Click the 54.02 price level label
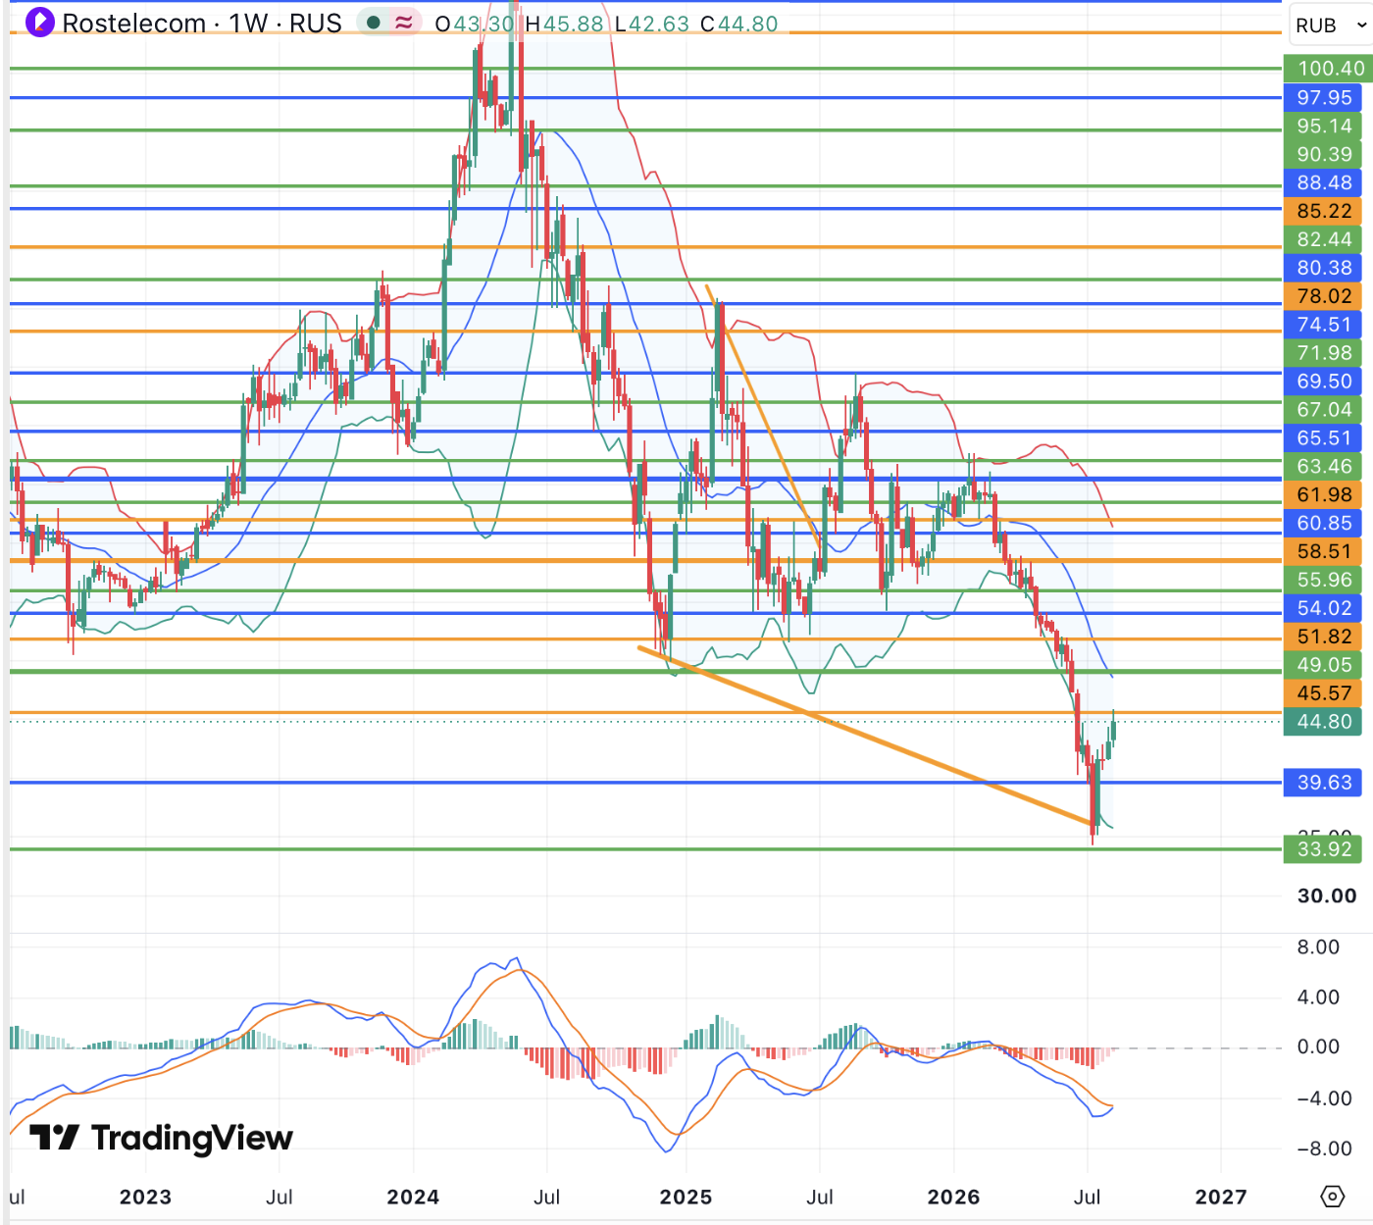 pyautogui.click(x=1323, y=609)
